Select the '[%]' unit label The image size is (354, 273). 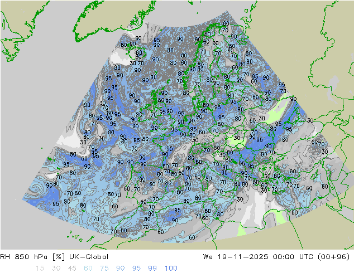coord(58,257)
